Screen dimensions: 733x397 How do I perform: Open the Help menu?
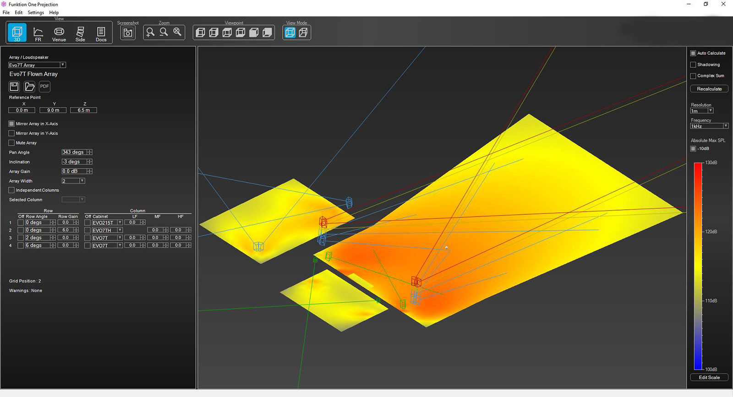pos(54,12)
